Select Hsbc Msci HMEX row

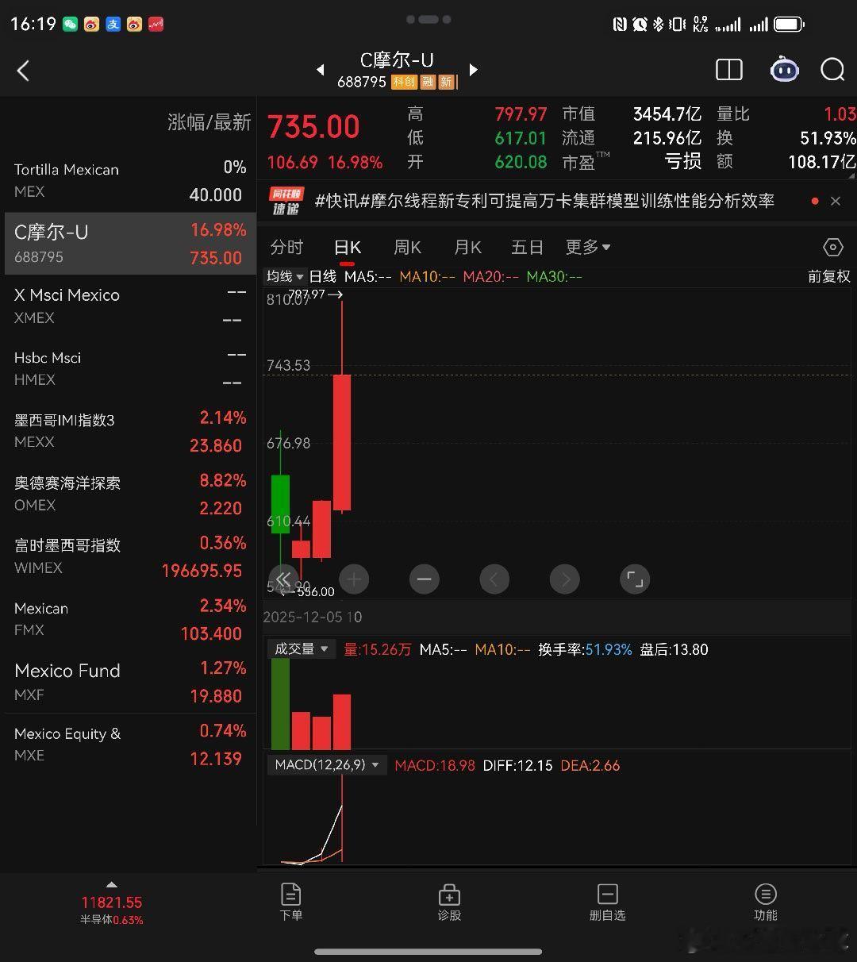(130, 368)
